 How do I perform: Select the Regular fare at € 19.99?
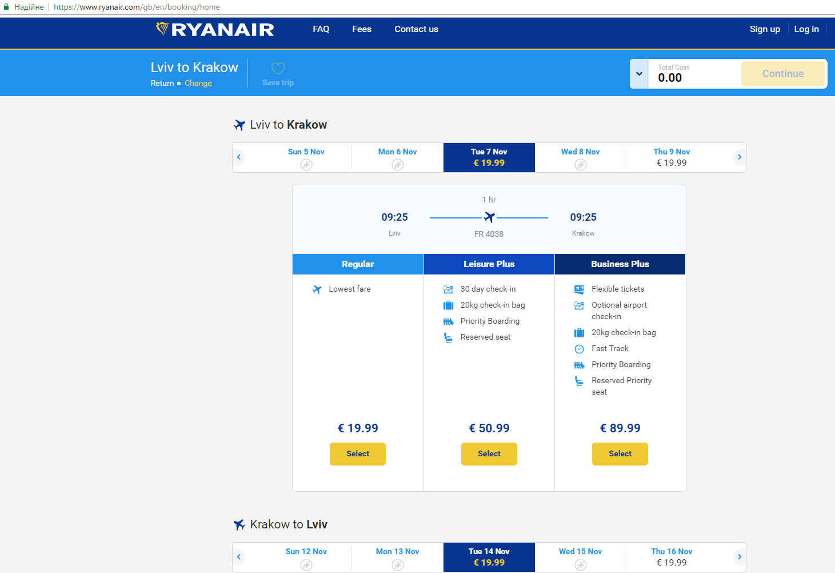click(358, 454)
